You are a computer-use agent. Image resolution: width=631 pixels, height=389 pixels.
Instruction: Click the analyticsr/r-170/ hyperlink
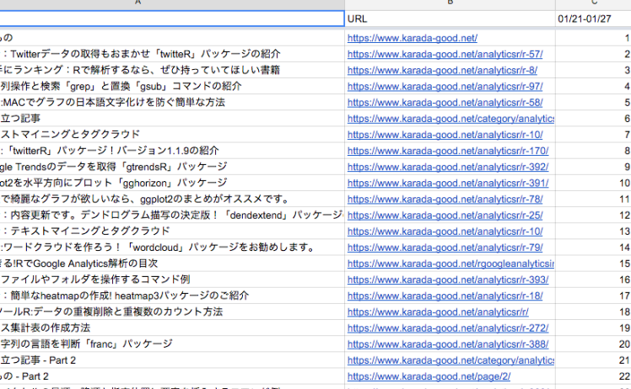click(448, 151)
